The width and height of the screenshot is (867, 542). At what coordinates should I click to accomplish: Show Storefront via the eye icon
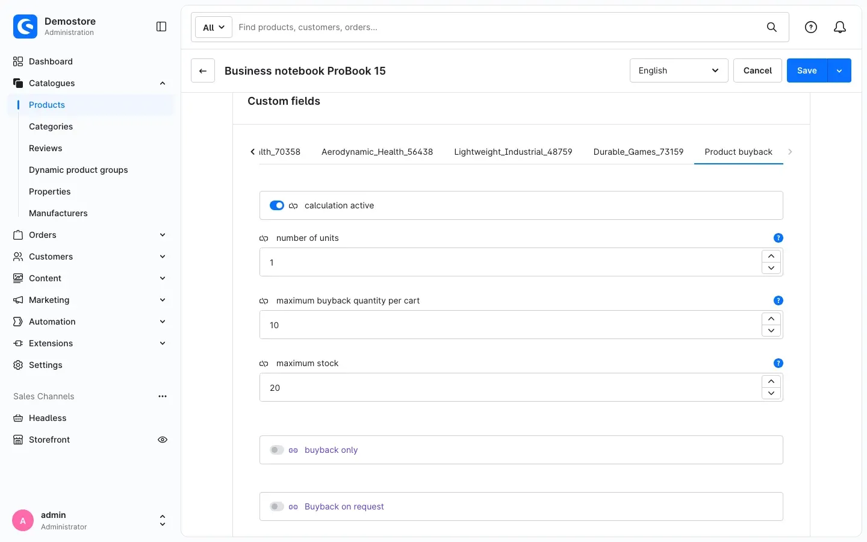pos(163,440)
